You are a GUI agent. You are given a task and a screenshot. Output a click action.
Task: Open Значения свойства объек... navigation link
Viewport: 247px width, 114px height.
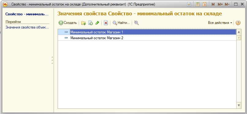27,27
